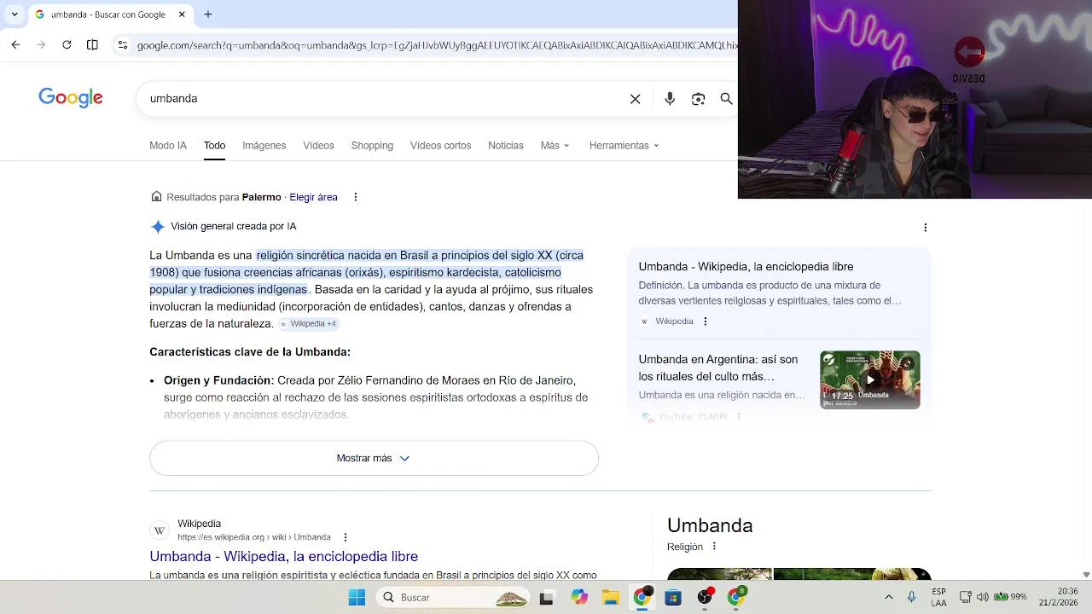Switch to the OBS Studio taskbar icon

(x=706, y=597)
